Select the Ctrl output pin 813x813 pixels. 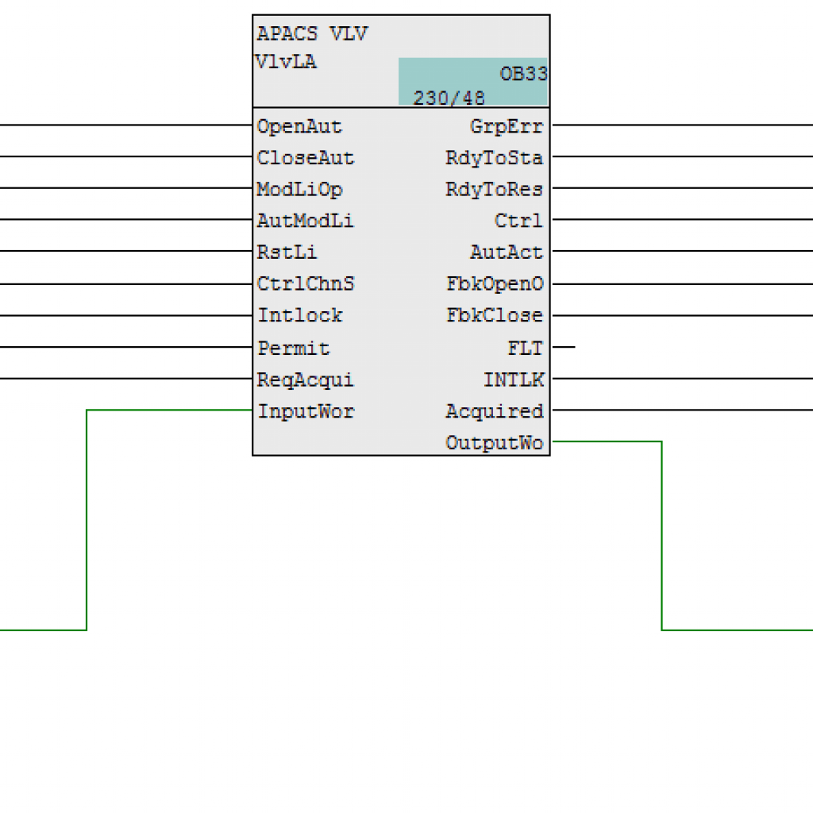point(518,221)
